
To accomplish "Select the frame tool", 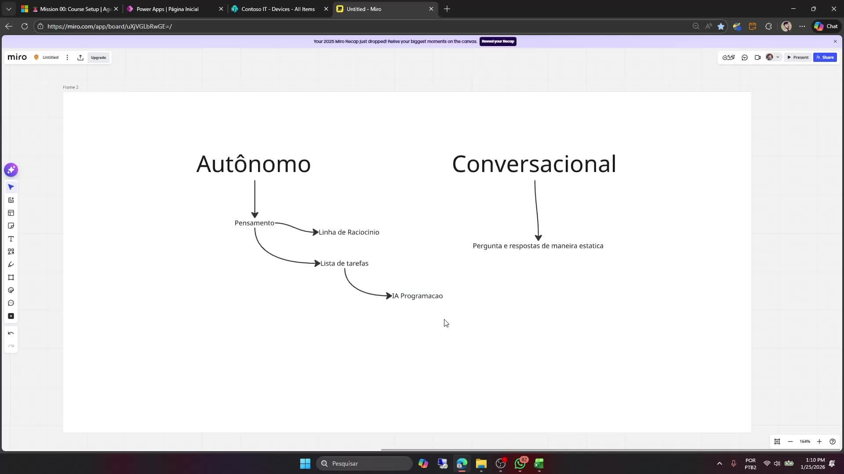I will click(11, 277).
